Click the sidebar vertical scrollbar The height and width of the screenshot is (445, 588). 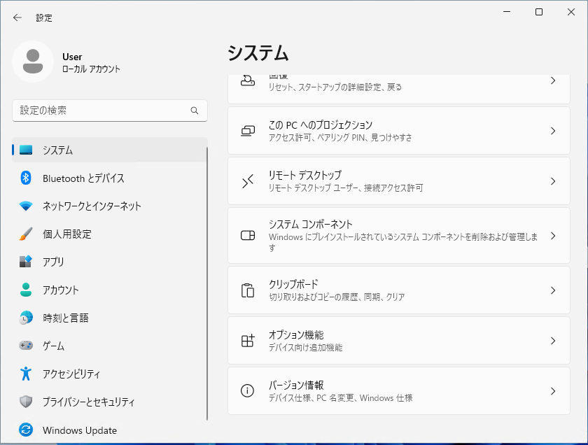206,284
